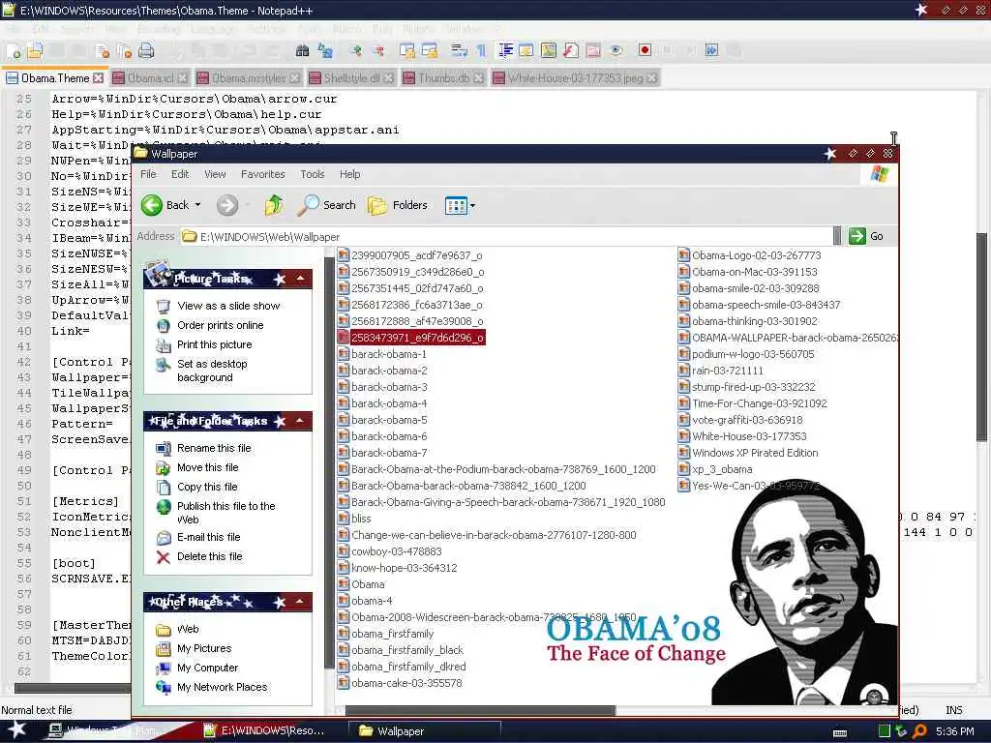This screenshot has height=743, width=991.
Task: Click New file icon in Notepad++ toolbar
Action: pos(14,51)
